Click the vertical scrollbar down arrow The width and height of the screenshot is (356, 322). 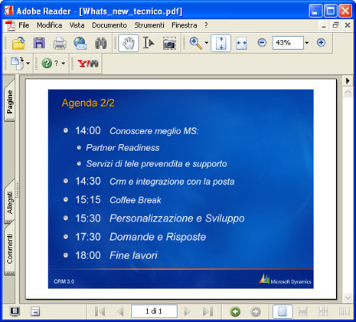tap(348, 297)
